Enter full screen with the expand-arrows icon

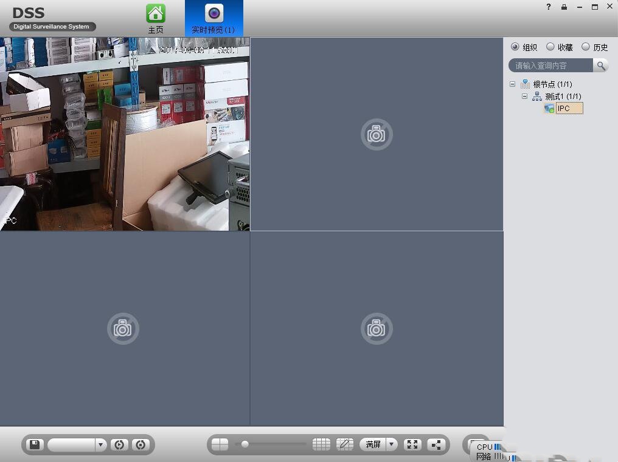(412, 444)
